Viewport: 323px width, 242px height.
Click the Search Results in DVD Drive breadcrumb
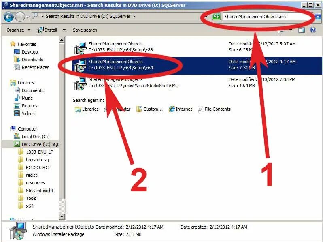point(88,16)
